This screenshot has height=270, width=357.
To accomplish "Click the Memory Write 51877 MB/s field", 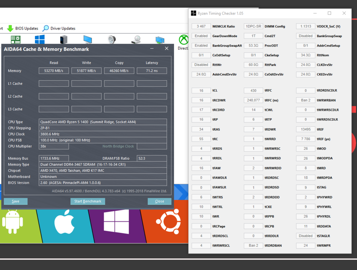I will point(86,70).
